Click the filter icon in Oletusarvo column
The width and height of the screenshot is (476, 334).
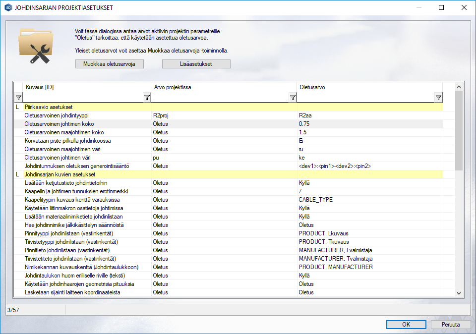(x=438, y=98)
